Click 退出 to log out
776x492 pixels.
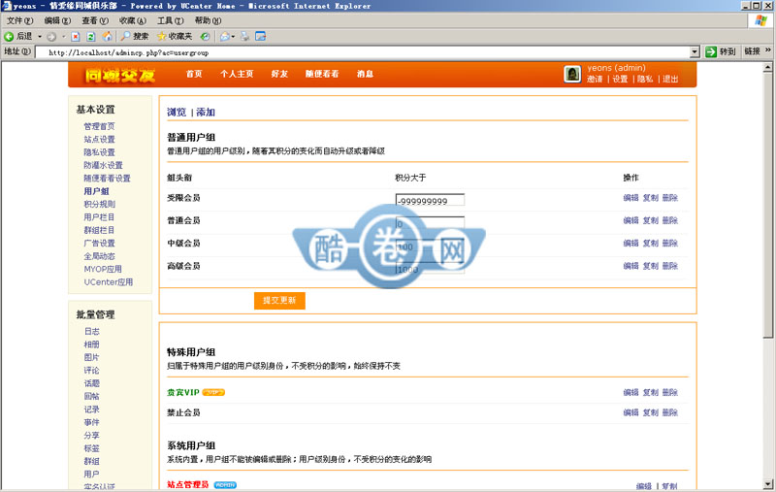coord(670,80)
